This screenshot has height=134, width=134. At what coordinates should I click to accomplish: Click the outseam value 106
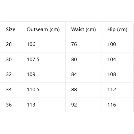pos(31,44)
